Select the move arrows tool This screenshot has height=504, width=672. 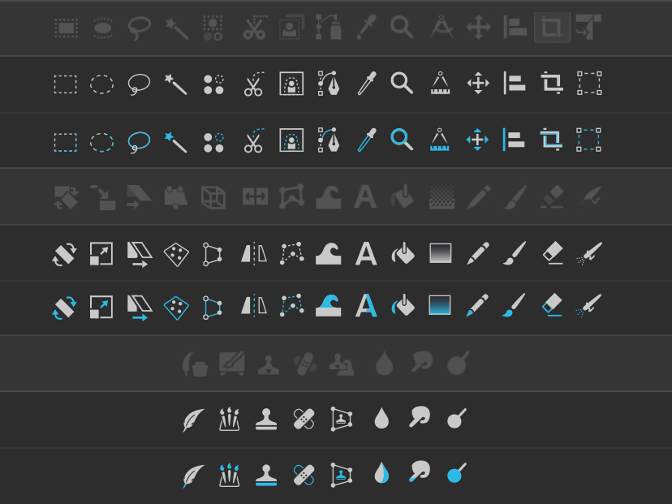point(476,84)
